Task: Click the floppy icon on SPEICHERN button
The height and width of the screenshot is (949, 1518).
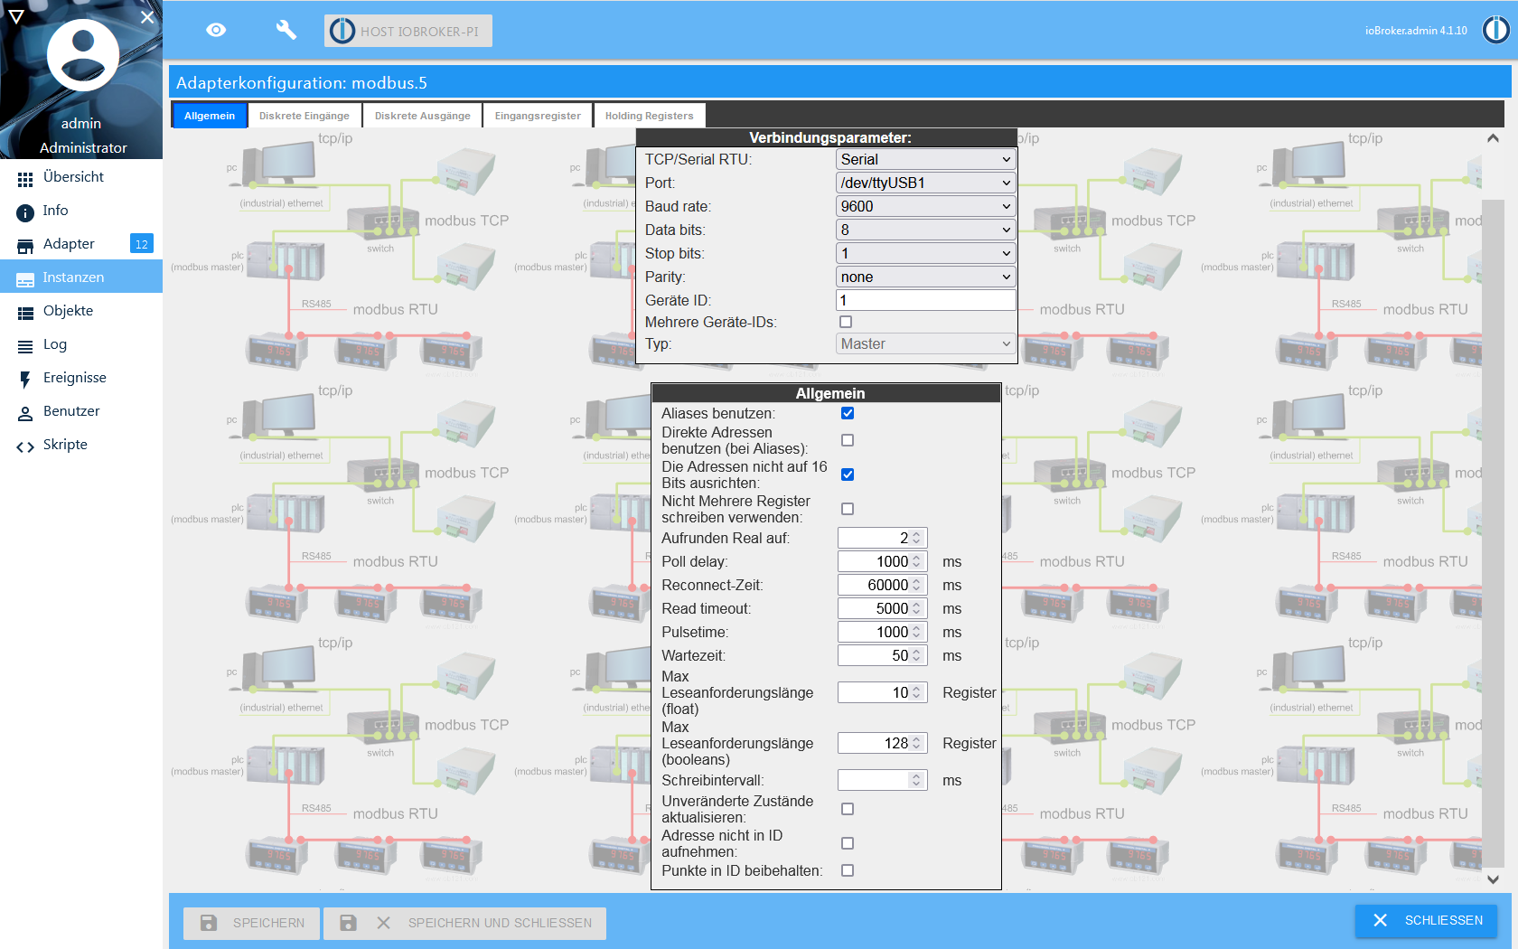Action: (x=209, y=923)
